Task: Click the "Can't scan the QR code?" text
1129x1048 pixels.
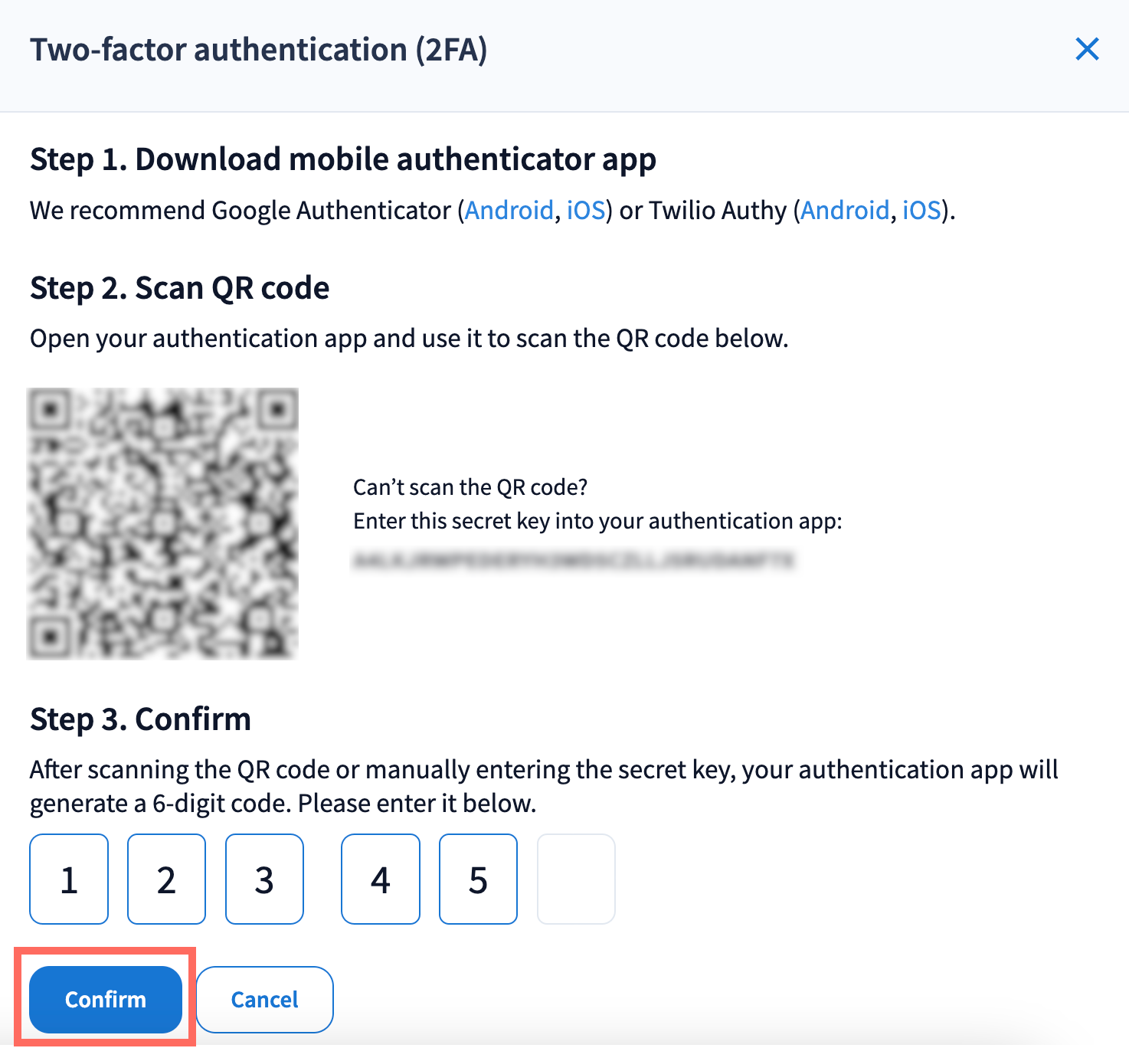Action: click(470, 487)
